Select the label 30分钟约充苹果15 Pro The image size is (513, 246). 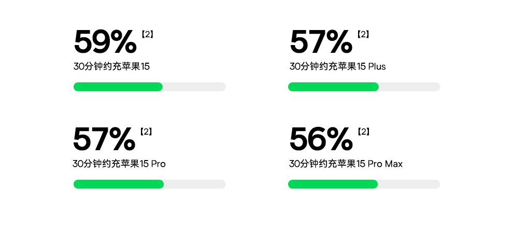pos(119,164)
